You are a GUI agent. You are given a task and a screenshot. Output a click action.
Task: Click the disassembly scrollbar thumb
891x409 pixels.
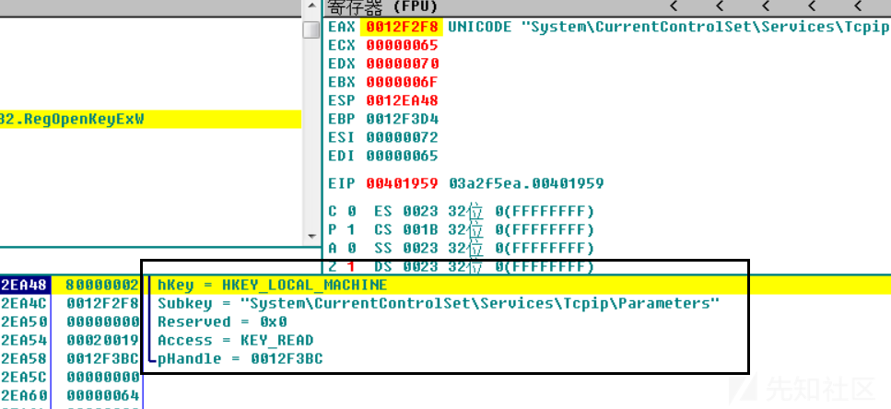(x=311, y=29)
